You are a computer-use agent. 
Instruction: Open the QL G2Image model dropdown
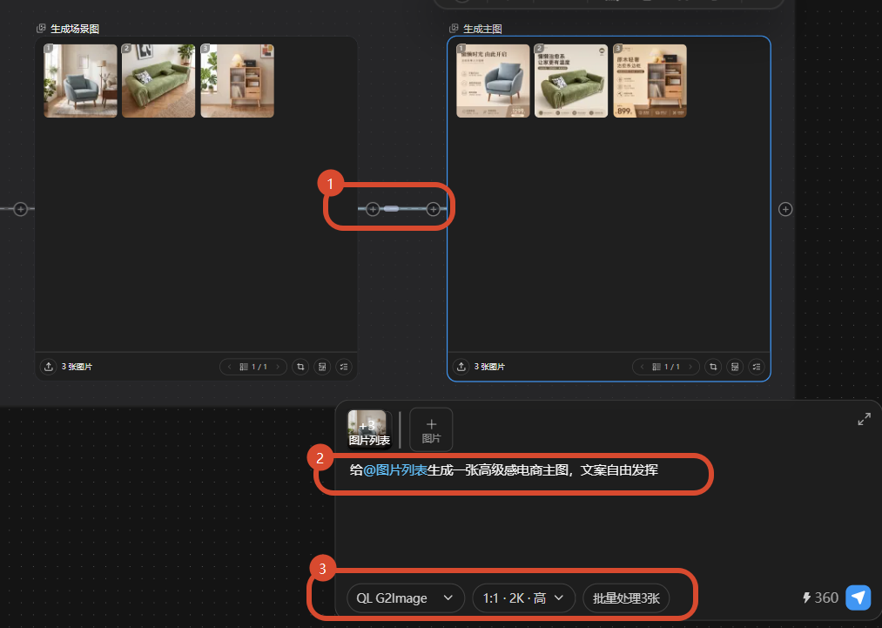tap(406, 598)
